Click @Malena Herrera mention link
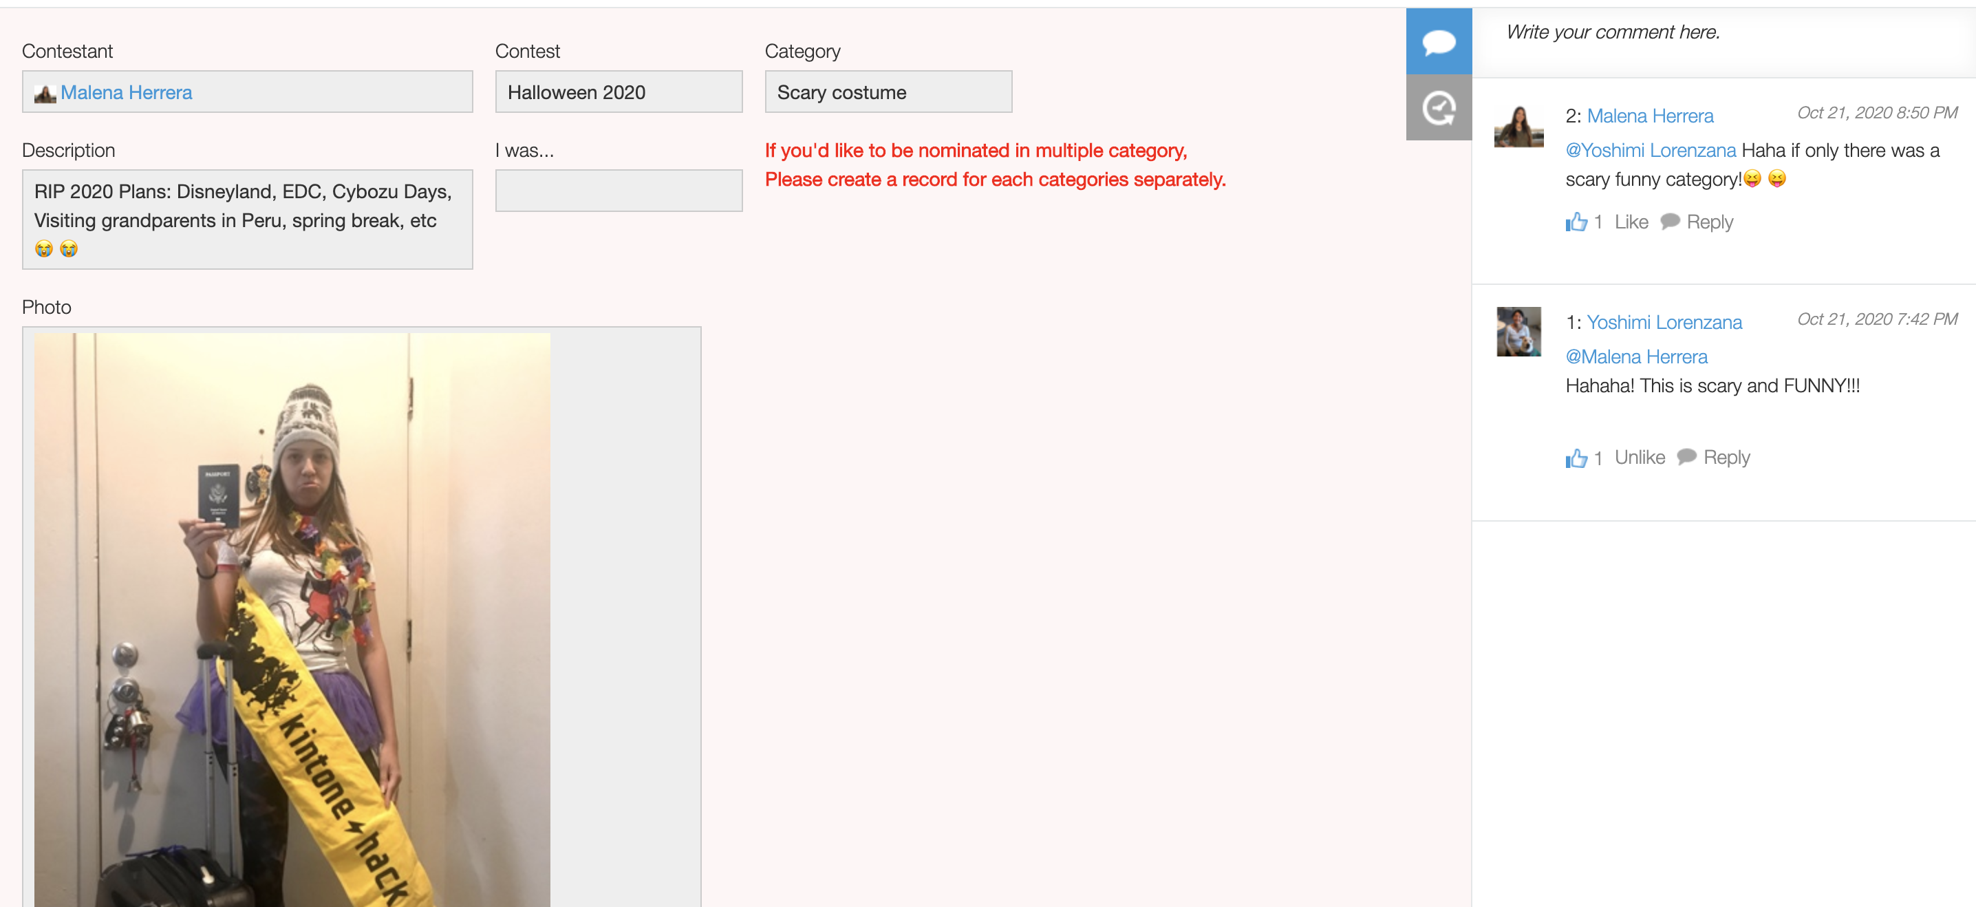This screenshot has width=1976, height=907. 1636,357
